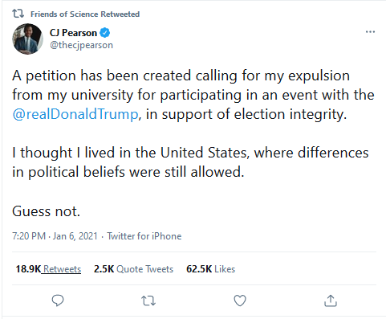Click the Guess not. tweet text
This screenshot has height=319, width=386.
[46, 211]
